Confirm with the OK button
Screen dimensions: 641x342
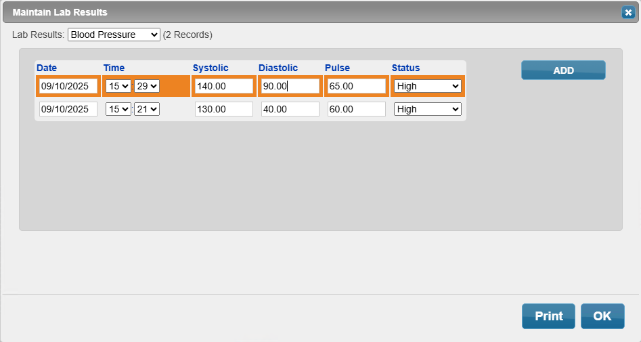point(602,316)
